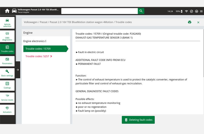This screenshot has width=204, height=134.
Task: Open Vehicle selection in sidebar
Action: click(x=7, y=23)
